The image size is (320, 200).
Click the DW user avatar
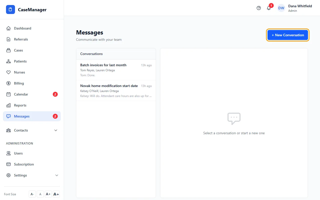coord(281,8)
